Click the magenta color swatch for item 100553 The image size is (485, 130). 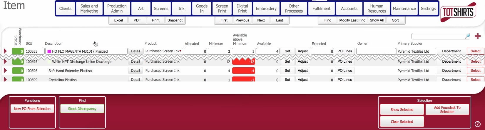[49, 51]
